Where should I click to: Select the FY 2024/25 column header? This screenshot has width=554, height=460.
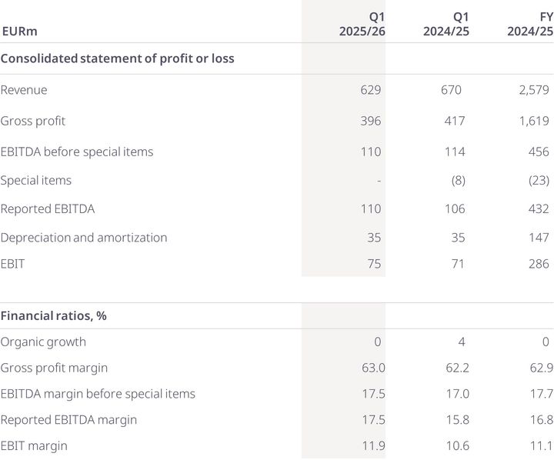(529, 24)
